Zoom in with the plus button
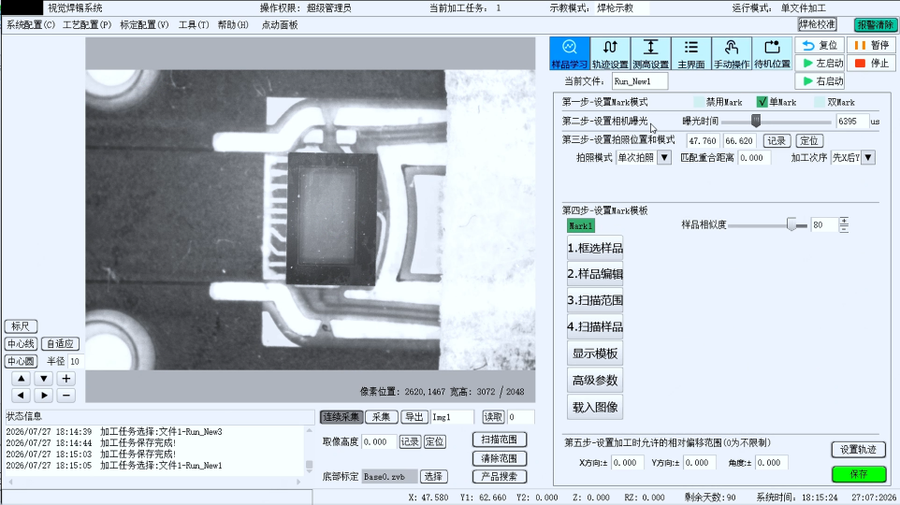Viewport: 900px width, 505px height. click(66, 378)
